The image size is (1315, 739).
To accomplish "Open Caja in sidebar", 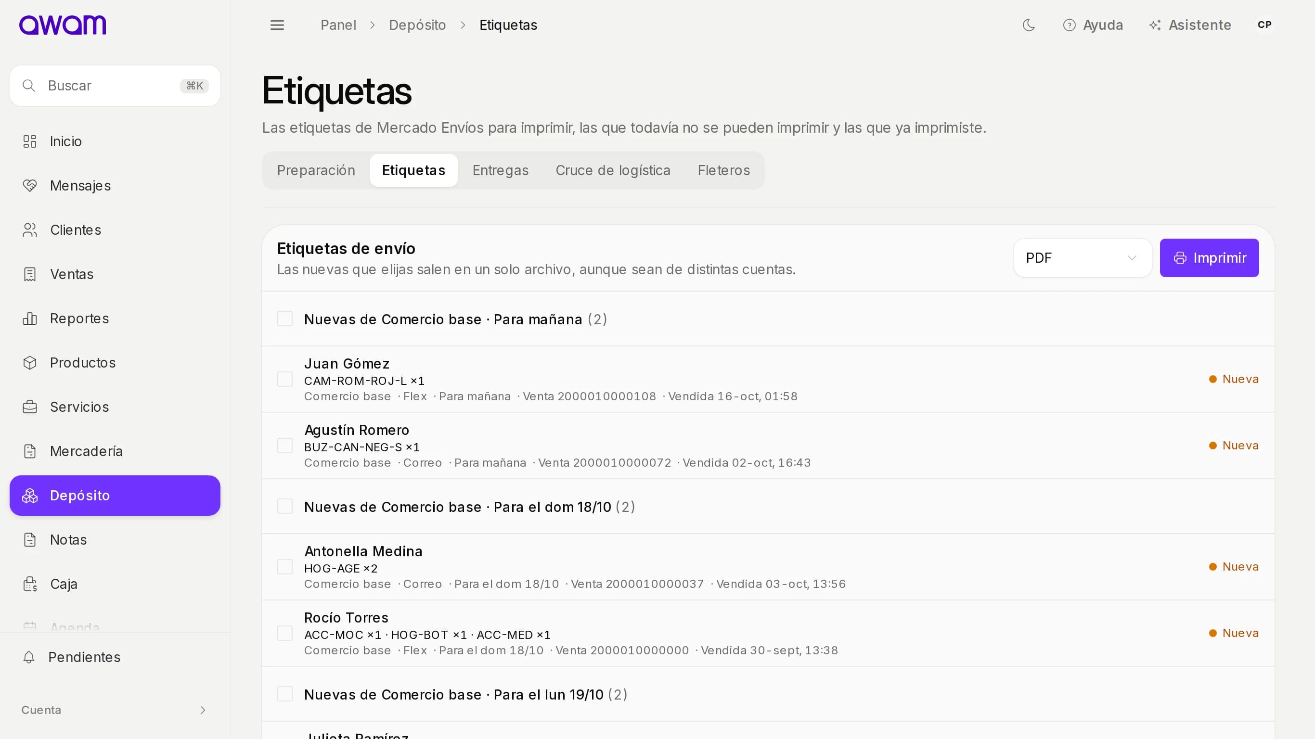I will click(x=115, y=584).
